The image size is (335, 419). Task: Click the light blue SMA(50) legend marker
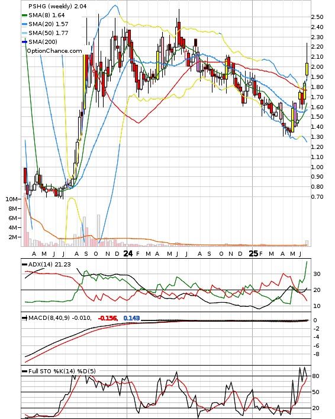tap(24, 33)
